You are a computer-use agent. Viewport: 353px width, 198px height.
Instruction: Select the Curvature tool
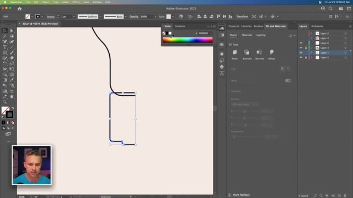coord(12,42)
